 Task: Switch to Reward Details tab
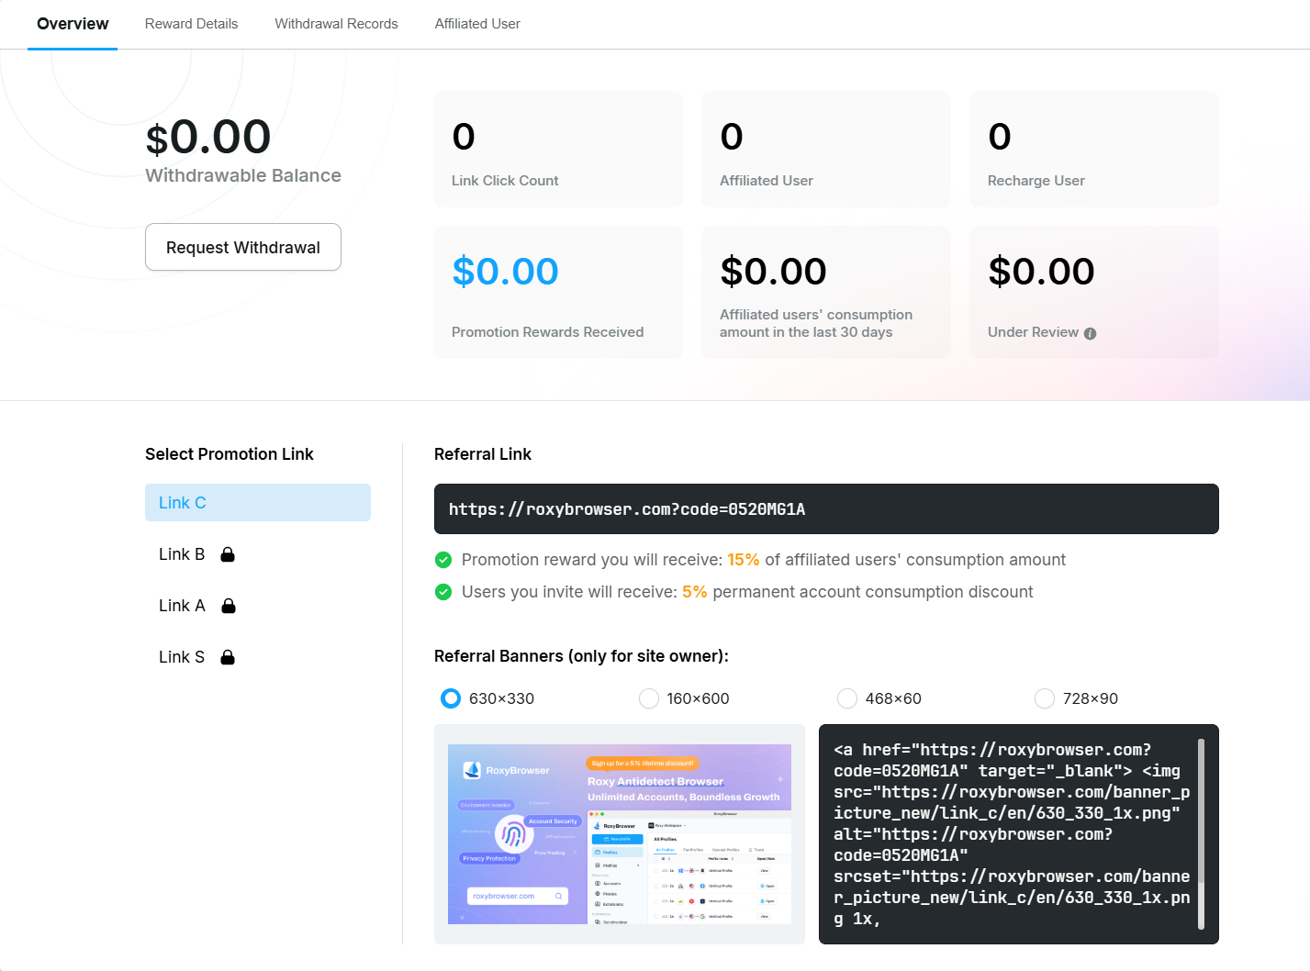[191, 24]
